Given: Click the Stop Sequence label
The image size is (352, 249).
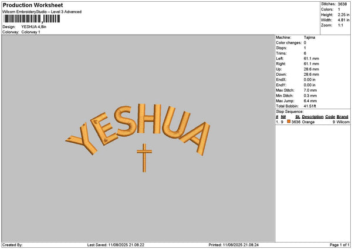Looking at the screenshot, I should tap(289, 112).
